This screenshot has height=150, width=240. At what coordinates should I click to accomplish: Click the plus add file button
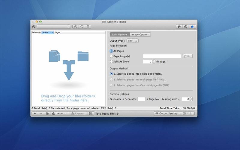(x=35, y=113)
